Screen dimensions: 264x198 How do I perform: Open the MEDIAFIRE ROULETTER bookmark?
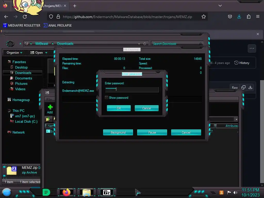[x=22, y=26]
